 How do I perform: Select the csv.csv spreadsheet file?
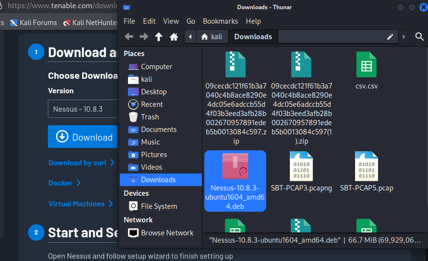pyautogui.click(x=366, y=71)
